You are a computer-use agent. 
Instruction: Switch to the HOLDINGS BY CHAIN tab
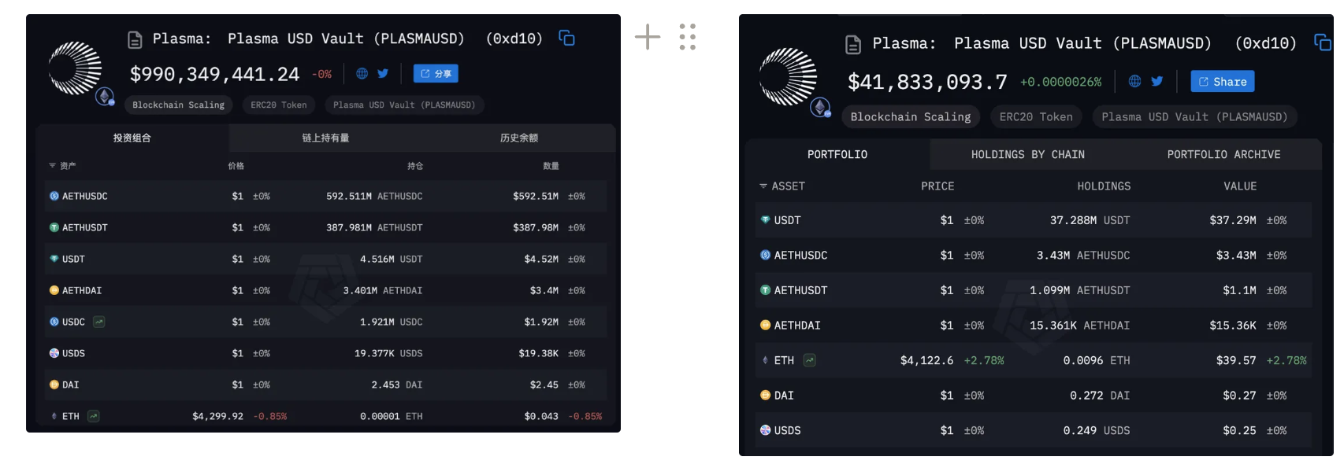1029,154
